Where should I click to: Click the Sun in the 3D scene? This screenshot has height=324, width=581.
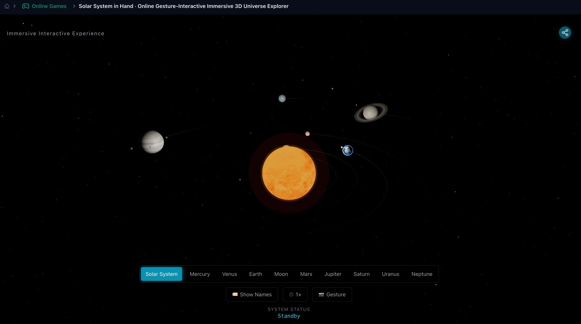coord(289,173)
